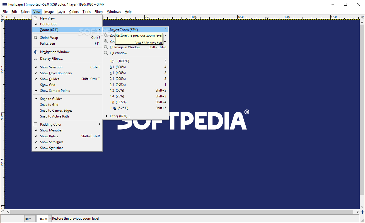Viewport: 365px width, 223px height.
Task: Choose Revert Zoom (67%)
Action: coord(136,30)
